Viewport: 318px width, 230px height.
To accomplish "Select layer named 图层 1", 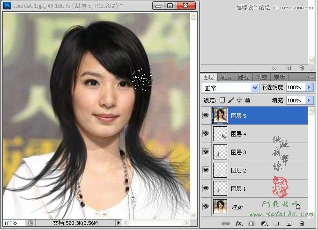I will [238, 189].
